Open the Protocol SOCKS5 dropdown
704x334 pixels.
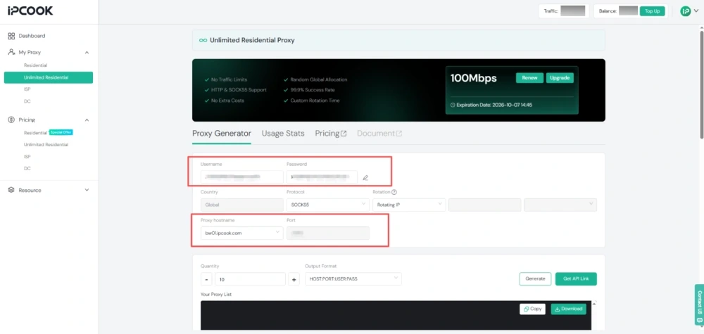(328, 205)
